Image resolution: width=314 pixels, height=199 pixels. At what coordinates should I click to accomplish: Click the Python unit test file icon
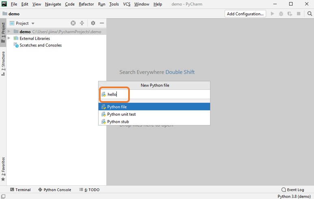[x=103, y=114]
